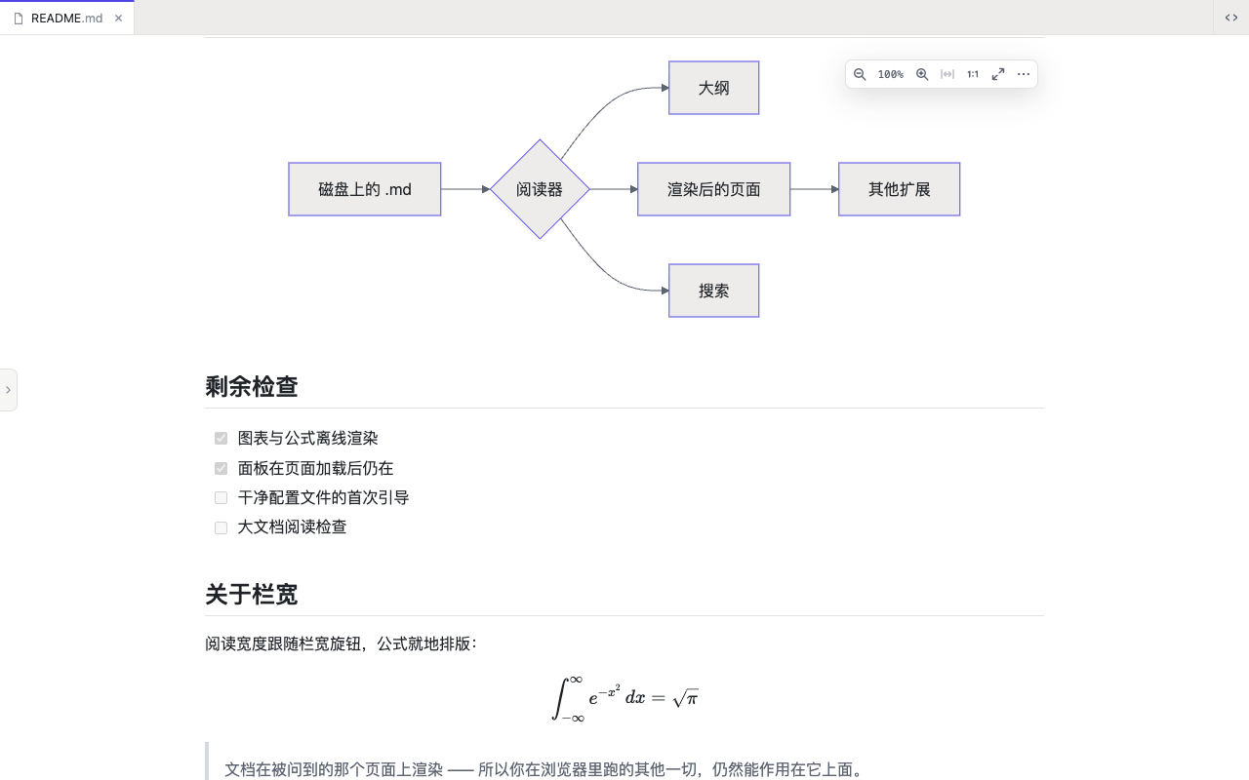Expand the left sidebar panel
The width and height of the screenshot is (1249, 780).
click(8, 390)
